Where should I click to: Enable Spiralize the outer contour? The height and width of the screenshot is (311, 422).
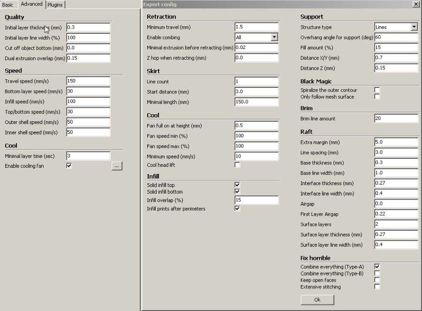(377, 90)
